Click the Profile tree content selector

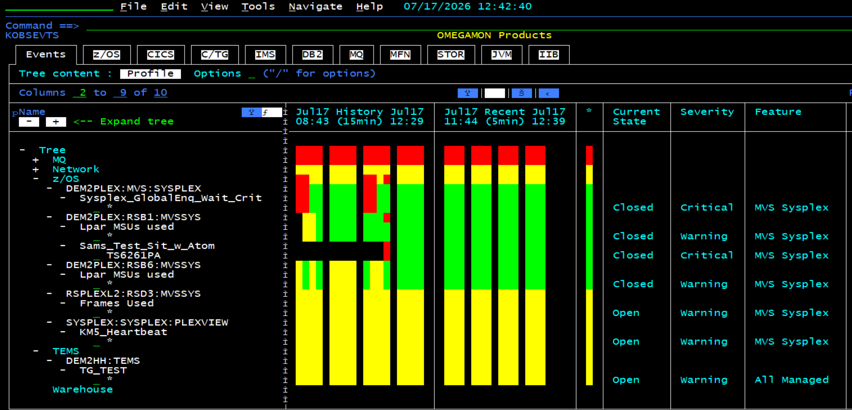click(150, 74)
